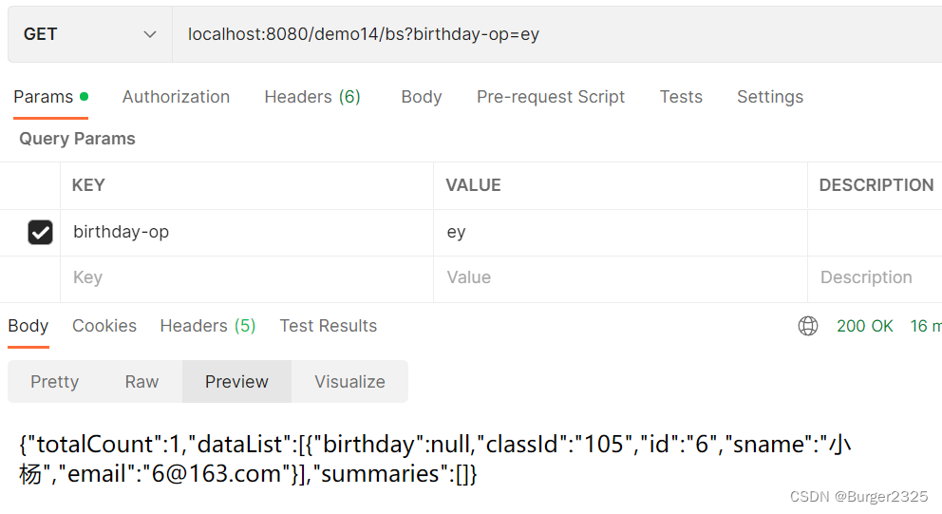Open the Pre-request Script tab
The image size is (942, 514).
pyautogui.click(x=551, y=97)
